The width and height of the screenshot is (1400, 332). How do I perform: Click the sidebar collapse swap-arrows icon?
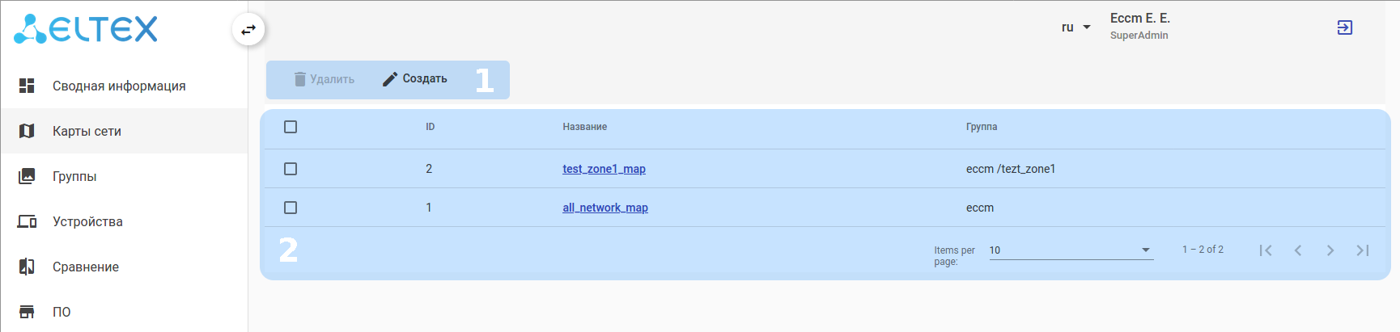pyautogui.click(x=248, y=30)
